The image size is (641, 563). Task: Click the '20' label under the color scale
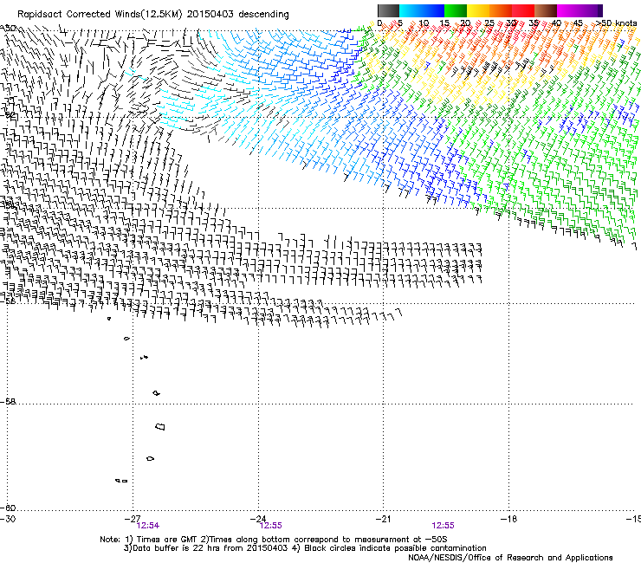coord(465,23)
